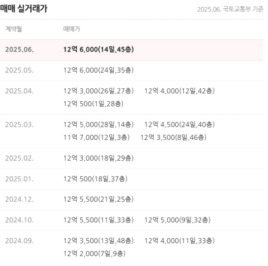Open the 12억 3,500(8일,46층) transaction
Screen dimensions: 268x266
pyautogui.click(x=173, y=137)
